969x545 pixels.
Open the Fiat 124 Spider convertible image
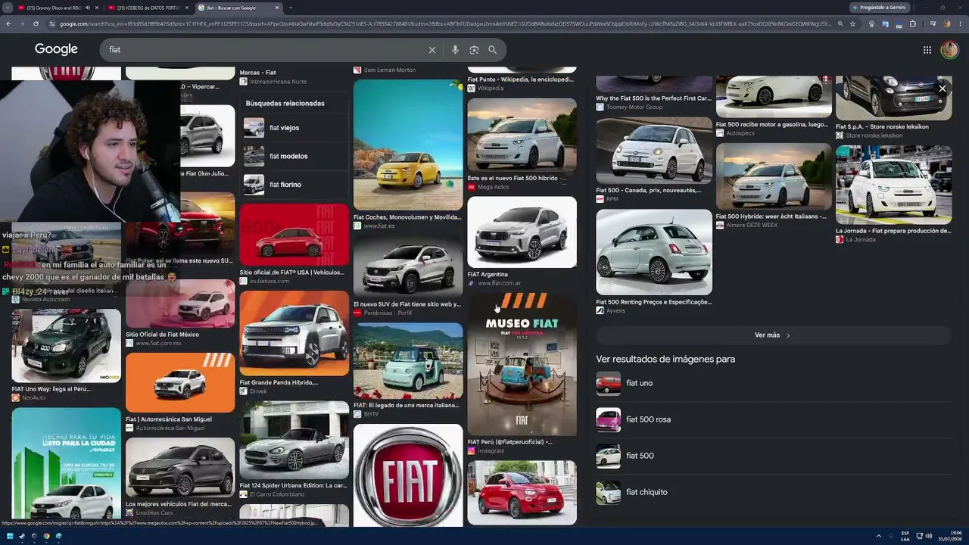[294, 440]
